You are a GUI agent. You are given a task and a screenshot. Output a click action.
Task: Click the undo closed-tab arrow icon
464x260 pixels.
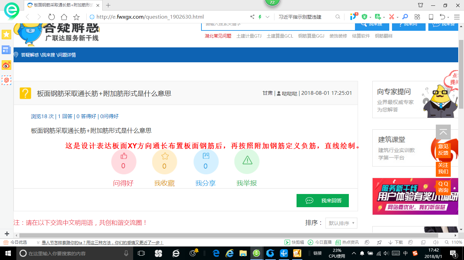(x=442, y=17)
